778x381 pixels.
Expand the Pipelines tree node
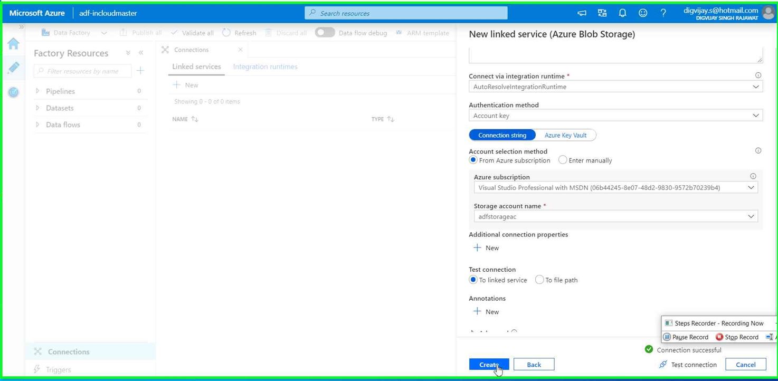pos(37,91)
